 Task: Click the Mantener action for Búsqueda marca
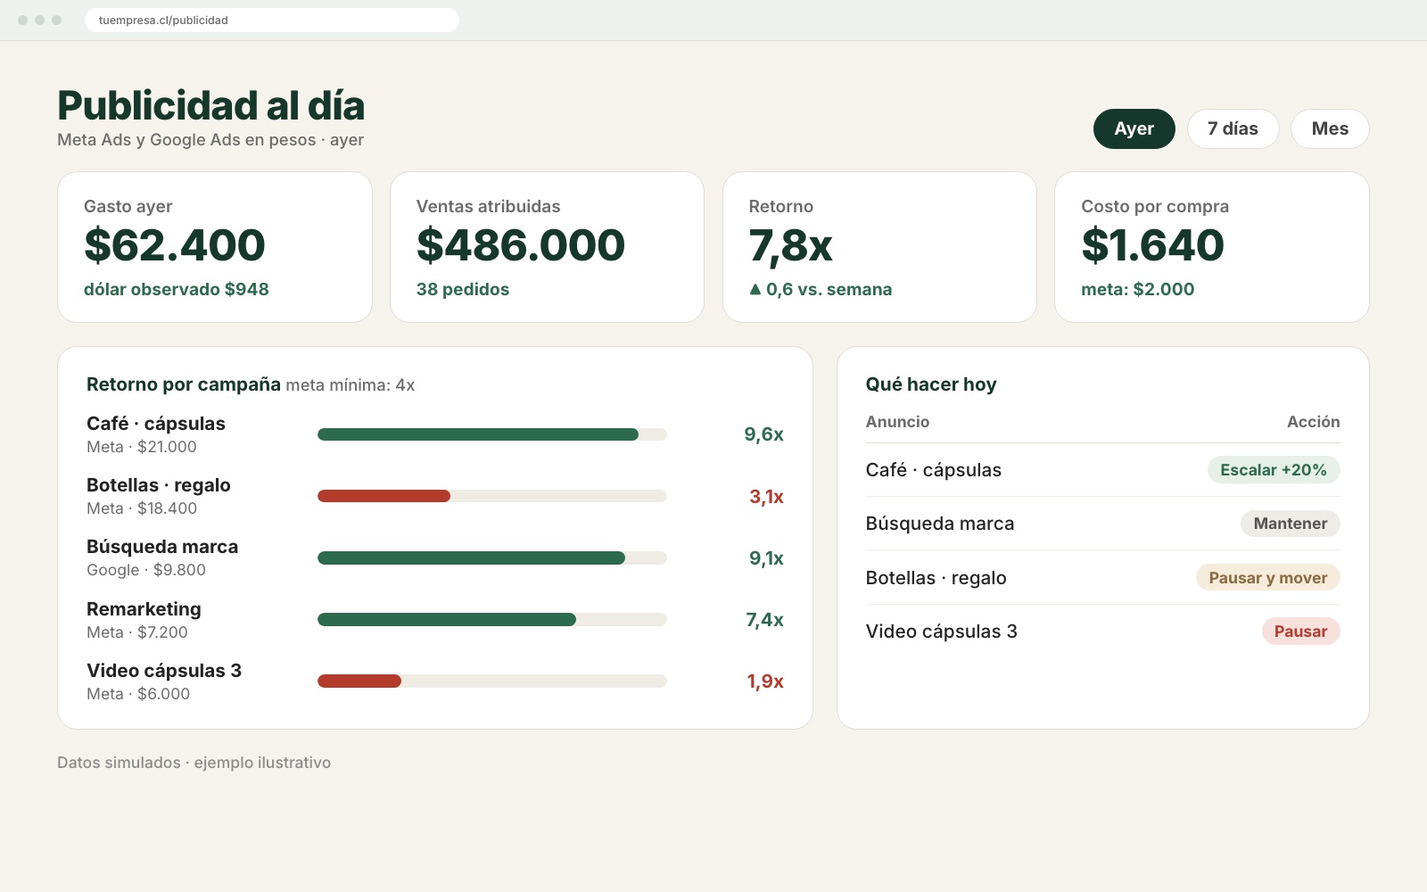1290,524
